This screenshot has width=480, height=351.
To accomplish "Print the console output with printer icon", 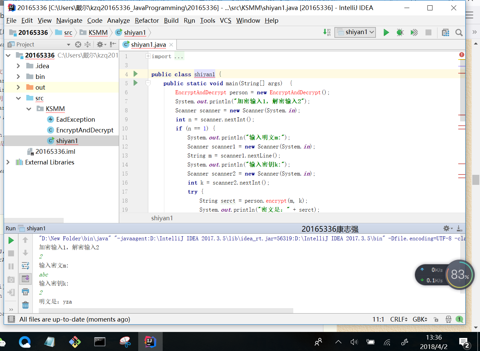I will pyautogui.click(x=25, y=292).
